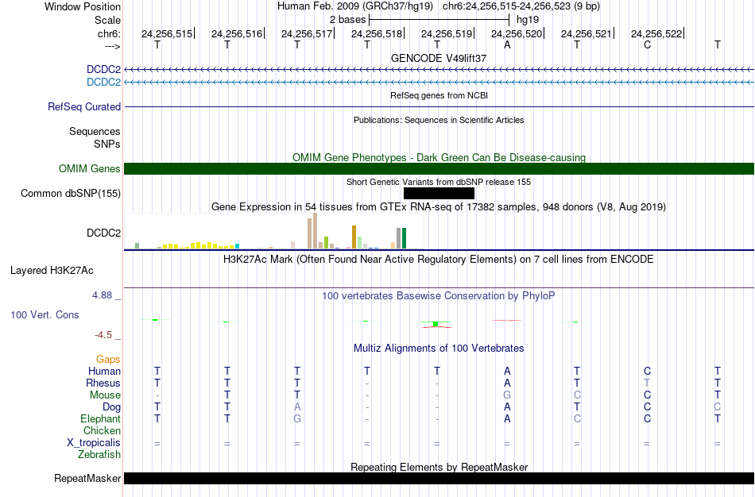
Task: Click the base C in the reference sequence
Action: (x=647, y=44)
